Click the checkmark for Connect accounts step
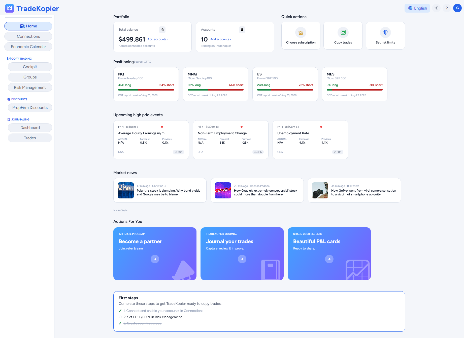Screen dimensions: 464x338 pos(120,311)
